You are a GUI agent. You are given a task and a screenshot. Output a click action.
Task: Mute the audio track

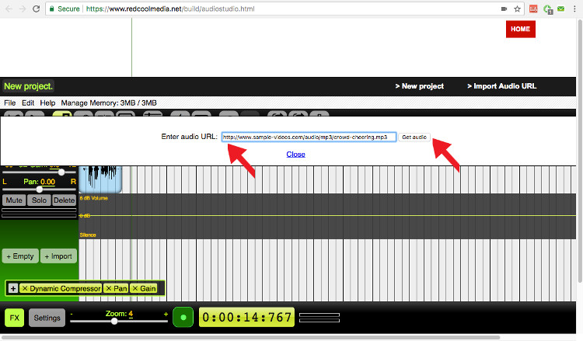[13, 200]
